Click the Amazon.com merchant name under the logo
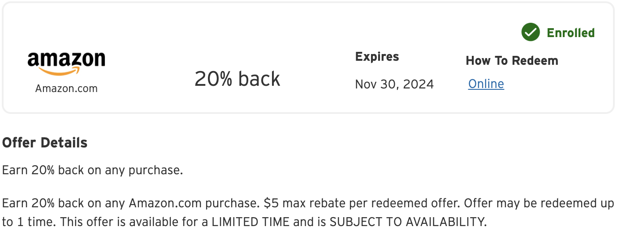Viewport: 630px width, 235px height. (x=66, y=88)
